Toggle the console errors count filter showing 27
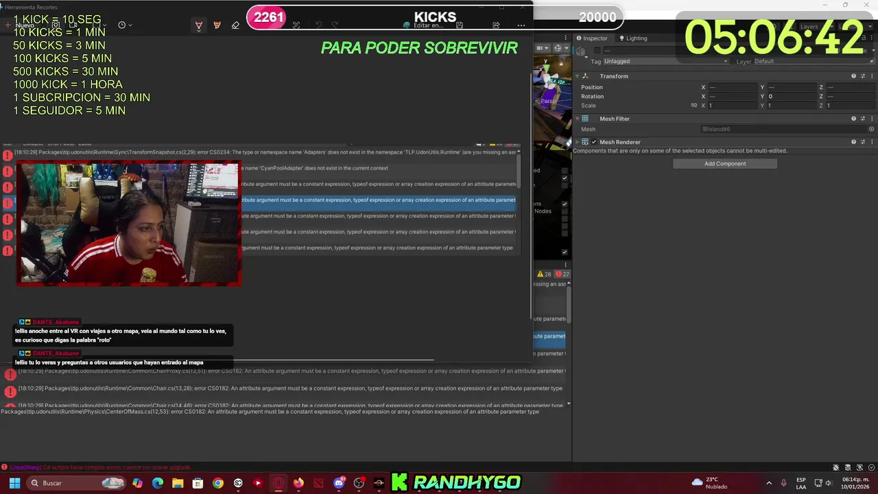 click(562, 274)
